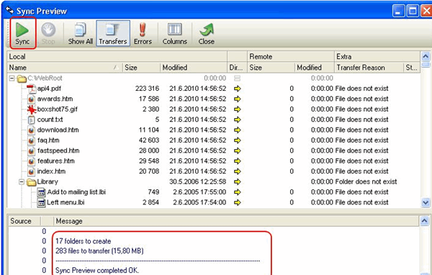
Task: Click the Library date 30.5.2006 12:25:58
Action: (x=198, y=182)
